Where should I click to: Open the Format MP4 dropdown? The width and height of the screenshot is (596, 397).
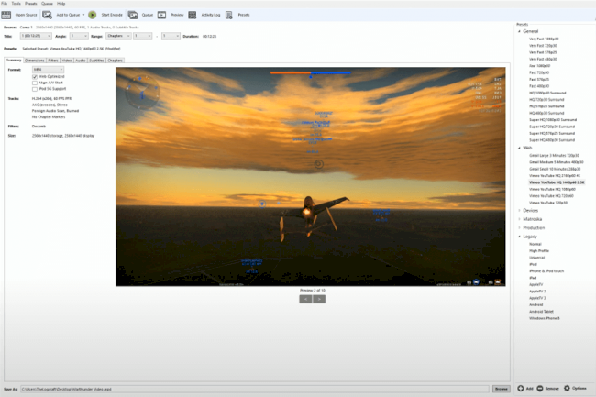click(x=48, y=70)
